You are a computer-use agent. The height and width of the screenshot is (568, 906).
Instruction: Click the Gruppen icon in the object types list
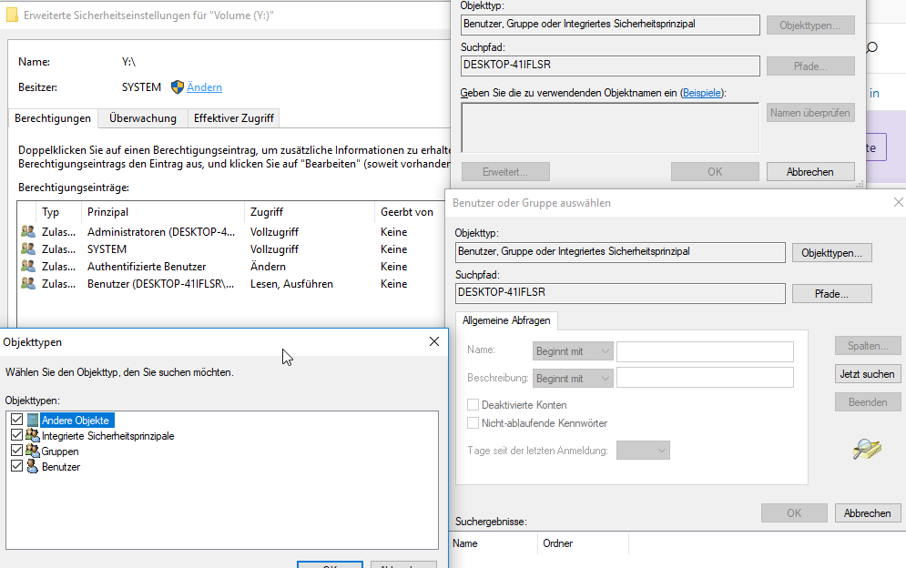33,451
